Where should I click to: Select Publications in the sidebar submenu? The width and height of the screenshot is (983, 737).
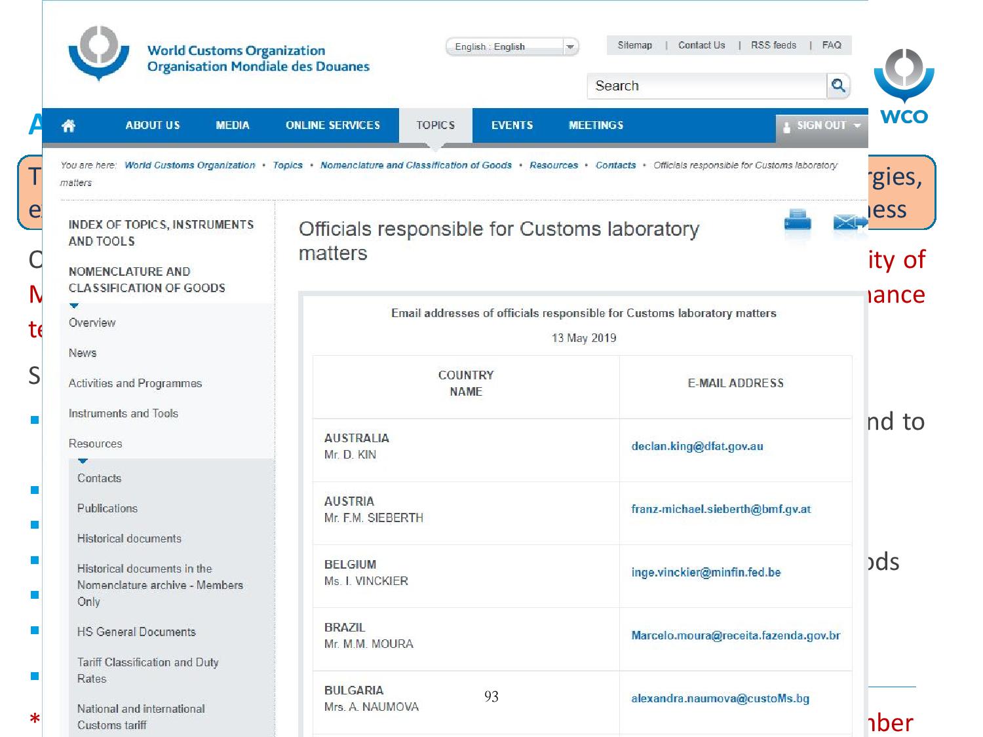click(x=107, y=508)
